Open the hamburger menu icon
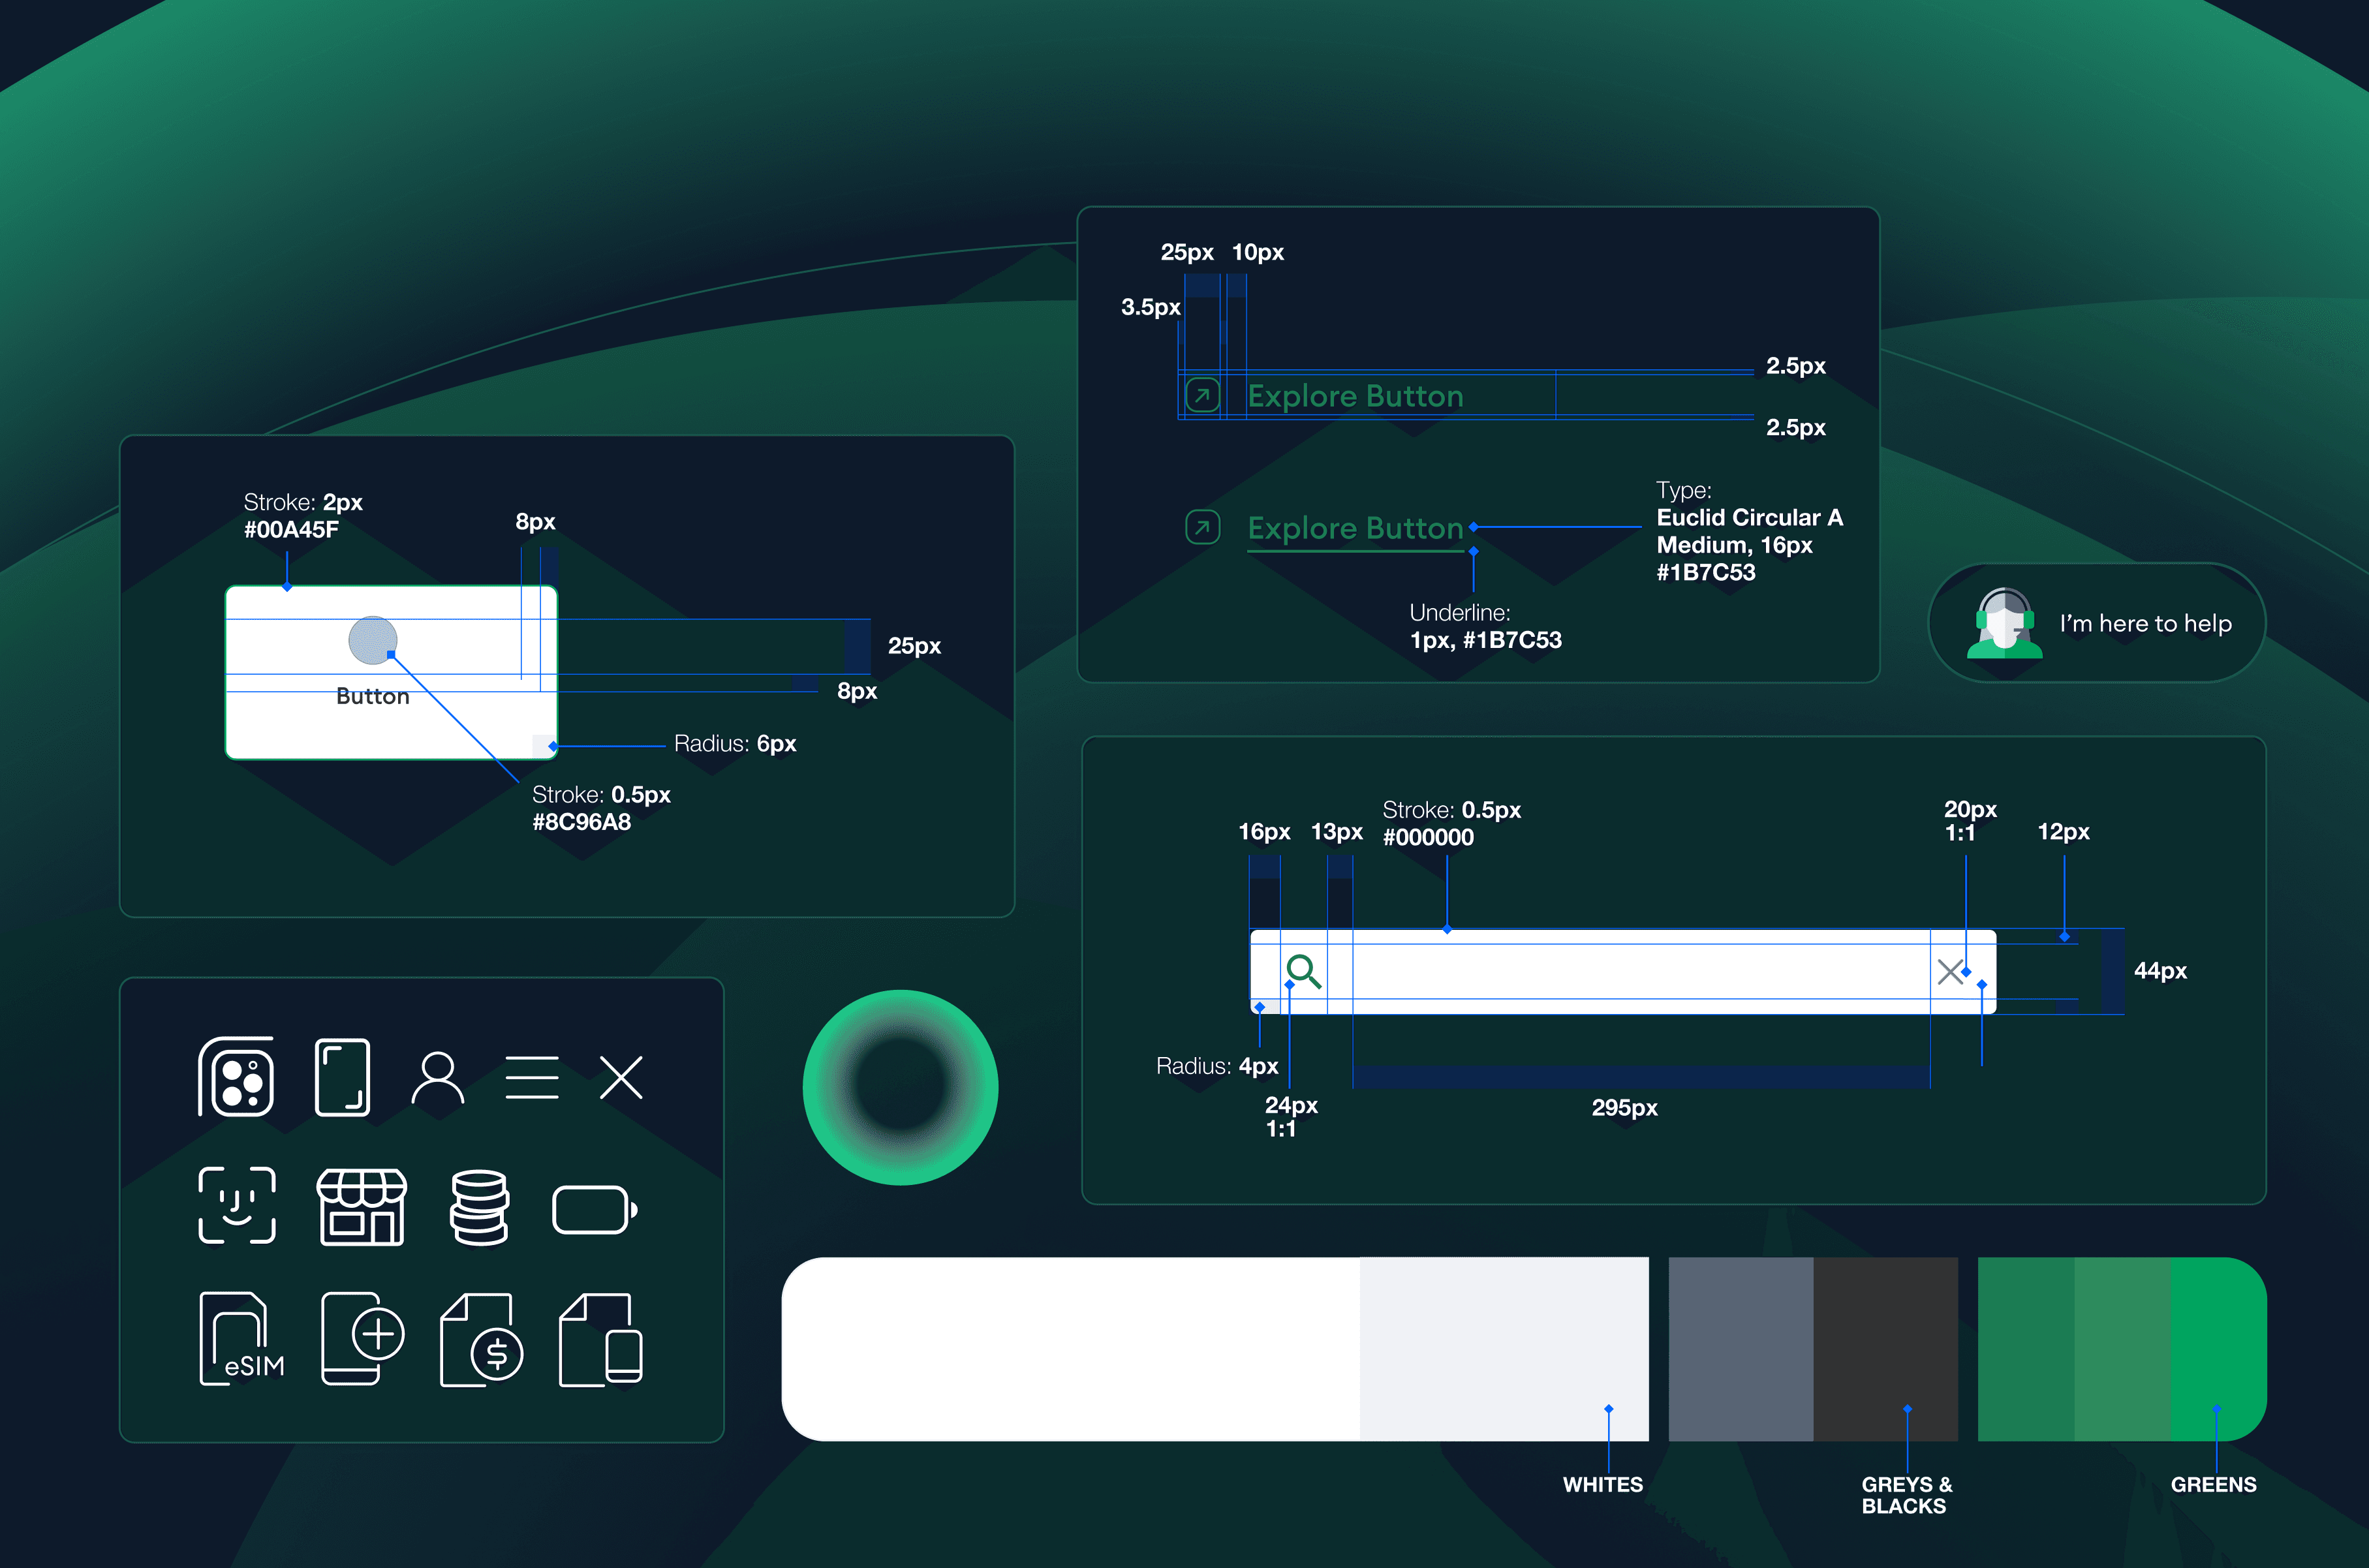The image size is (2369, 1568). (x=532, y=1077)
